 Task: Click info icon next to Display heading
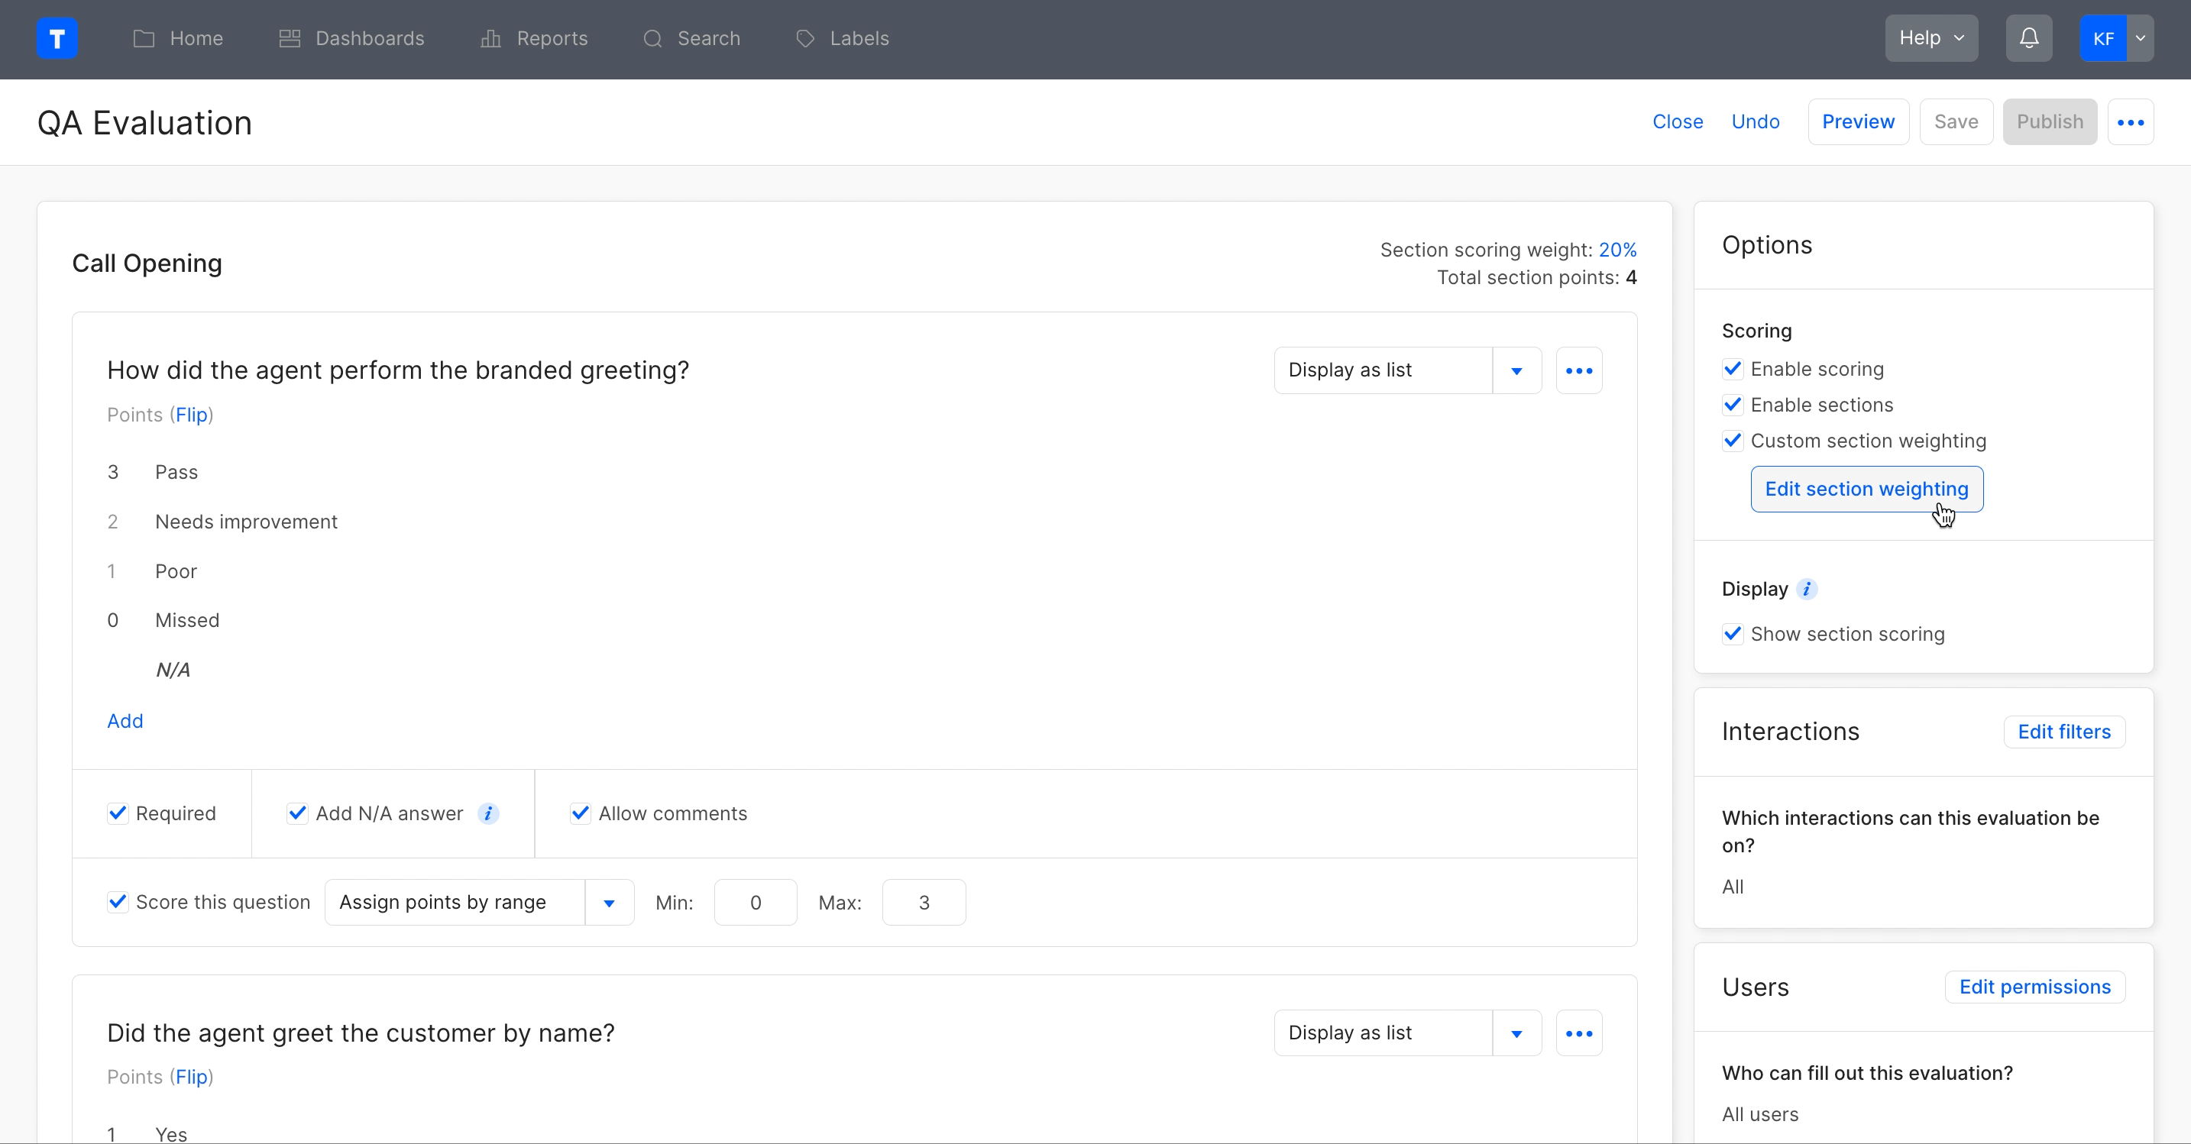(x=1807, y=590)
